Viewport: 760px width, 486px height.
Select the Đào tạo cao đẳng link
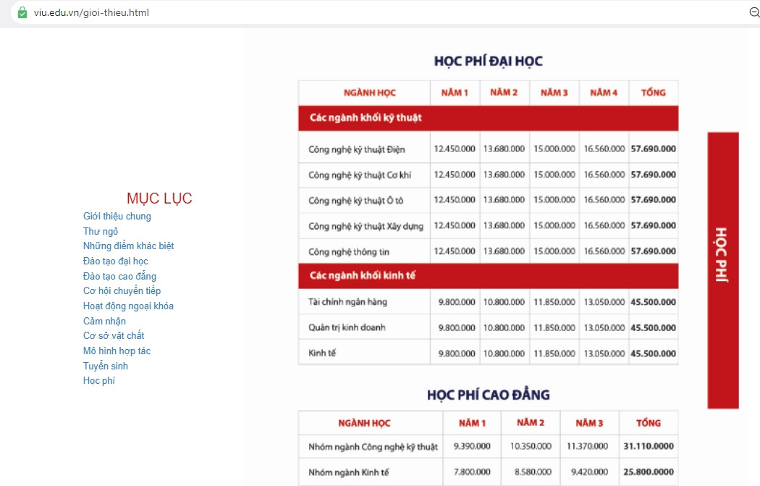coord(119,277)
